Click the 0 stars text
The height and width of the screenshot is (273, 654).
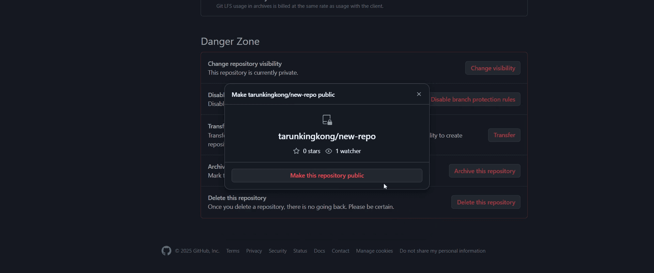312,151
